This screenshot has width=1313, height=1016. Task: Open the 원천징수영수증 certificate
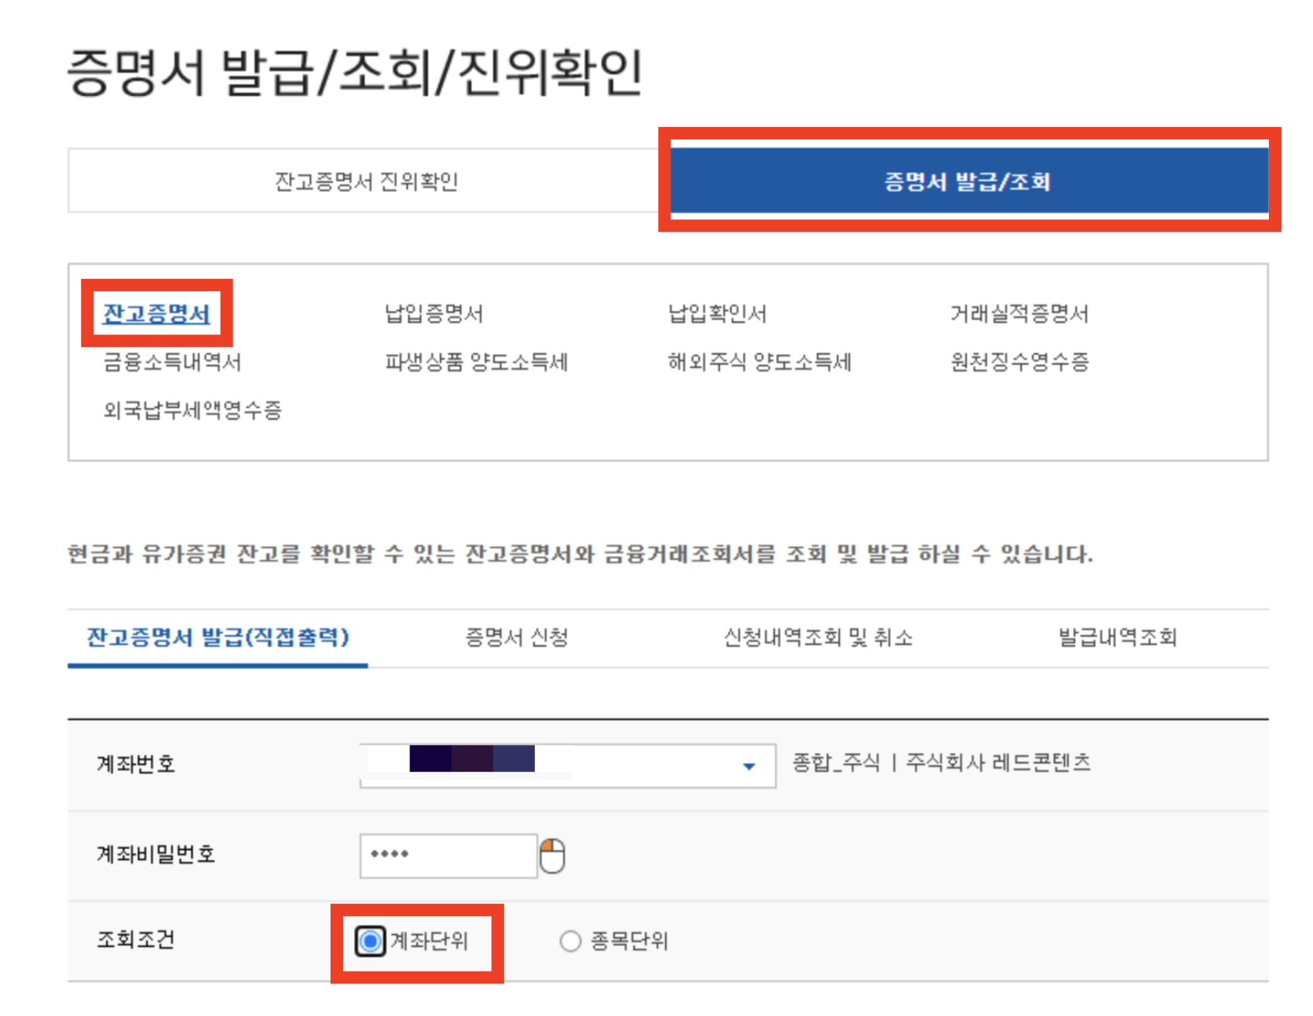coord(1019,362)
